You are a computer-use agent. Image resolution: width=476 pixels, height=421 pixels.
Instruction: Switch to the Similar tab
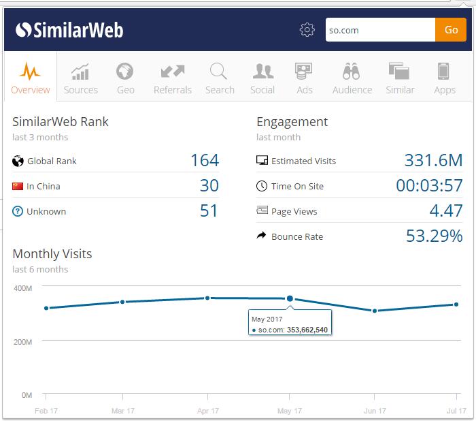tap(399, 78)
